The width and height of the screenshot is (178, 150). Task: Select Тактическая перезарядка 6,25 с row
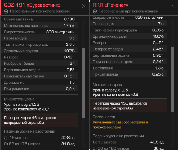[128, 30]
